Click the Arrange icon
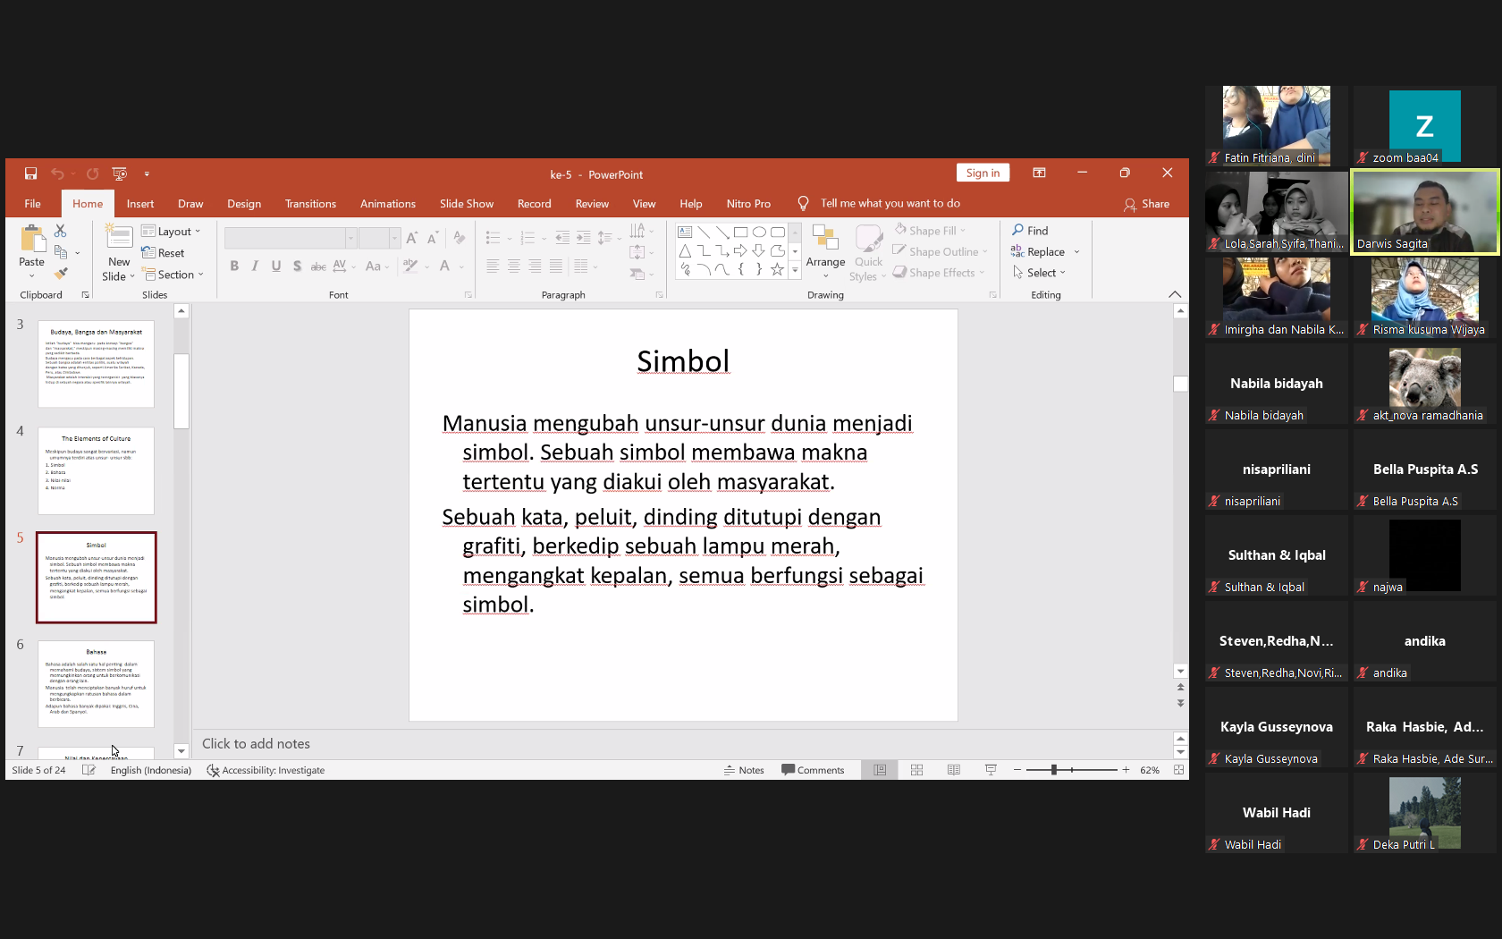The height and width of the screenshot is (939, 1502). [x=825, y=238]
